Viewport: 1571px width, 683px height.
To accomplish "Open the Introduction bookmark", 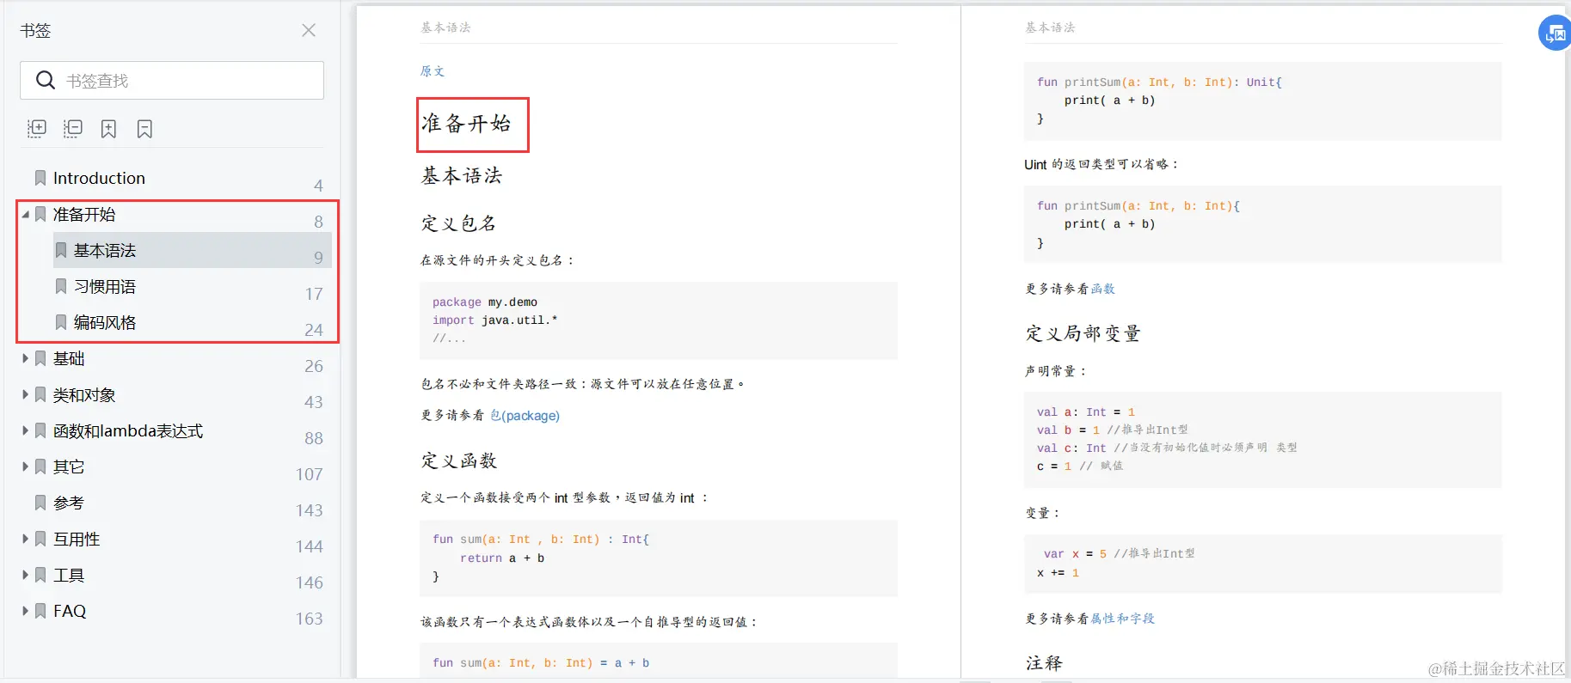I will pyautogui.click(x=99, y=178).
